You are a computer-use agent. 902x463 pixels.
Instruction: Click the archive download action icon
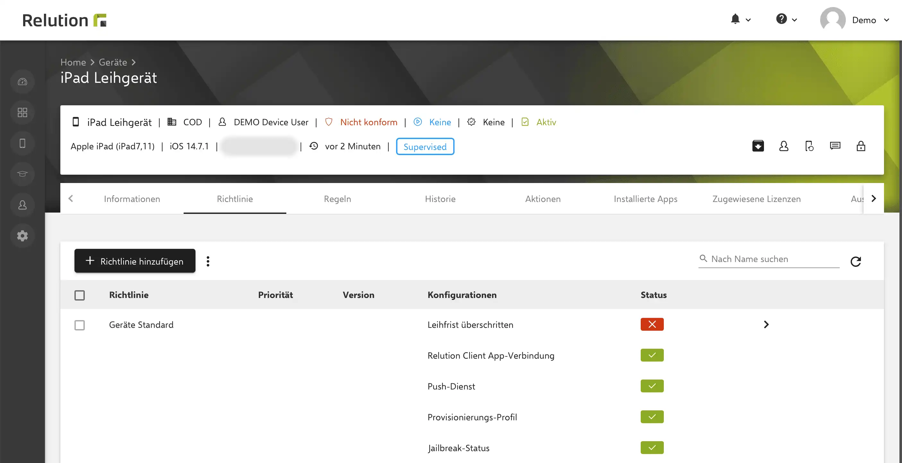click(758, 146)
